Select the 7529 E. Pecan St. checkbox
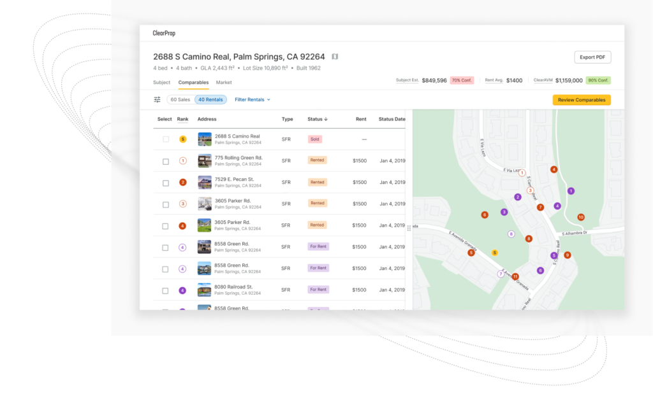The width and height of the screenshot is (653, 396). click(x=166, y=183)
